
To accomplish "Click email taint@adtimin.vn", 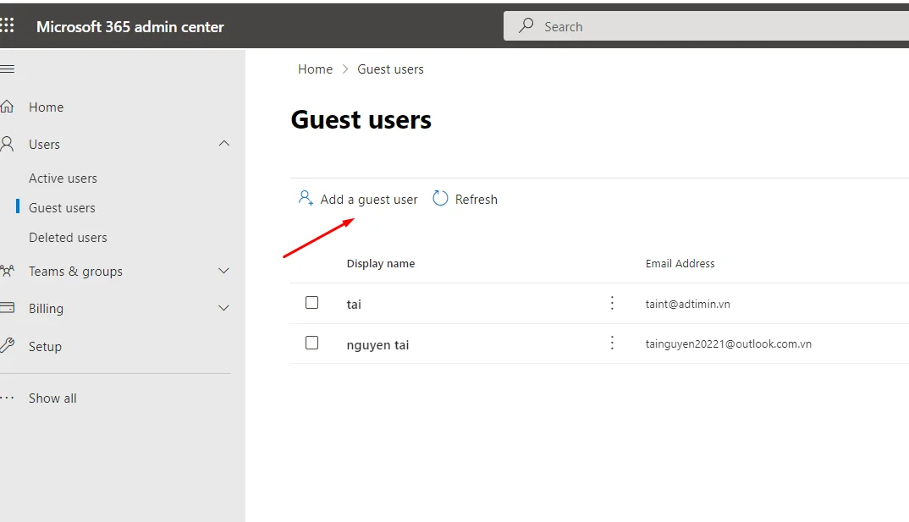I will coord(687,304).
